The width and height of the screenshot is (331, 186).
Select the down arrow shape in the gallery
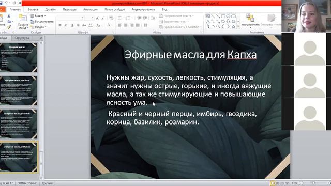point(228,22)
